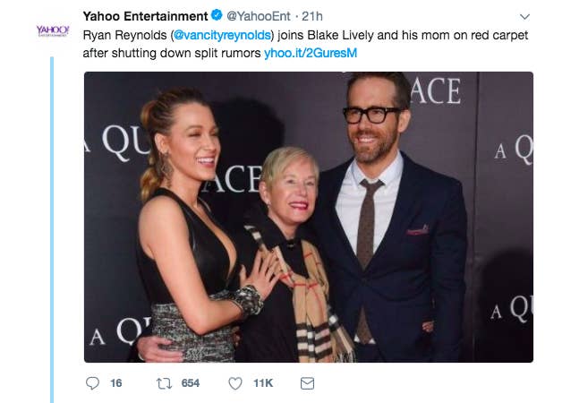The height and width of the screenshot is (403, 562).
Task: Click the 21h timestamp
Action: click(x=312, y=16)
